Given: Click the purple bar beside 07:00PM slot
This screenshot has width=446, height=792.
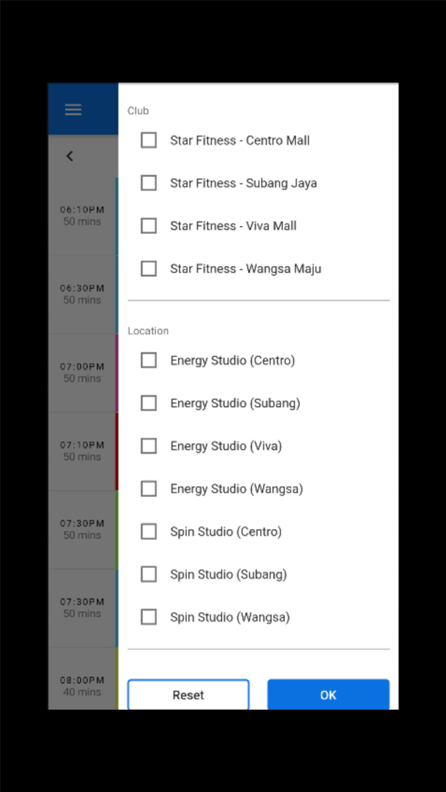Looking at the screenshot, I should point(116,372).
